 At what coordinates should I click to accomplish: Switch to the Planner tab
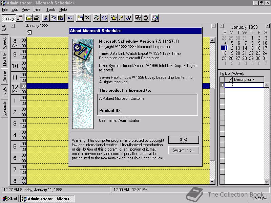click(4, 76)
